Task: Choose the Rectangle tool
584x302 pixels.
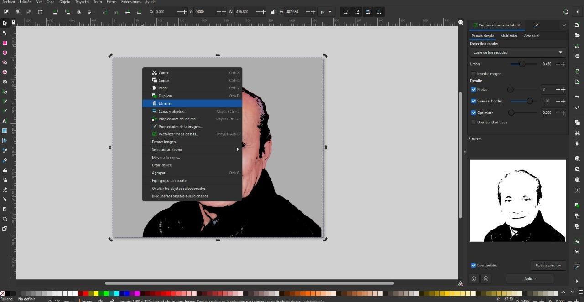Action: [x=5, y=43]
